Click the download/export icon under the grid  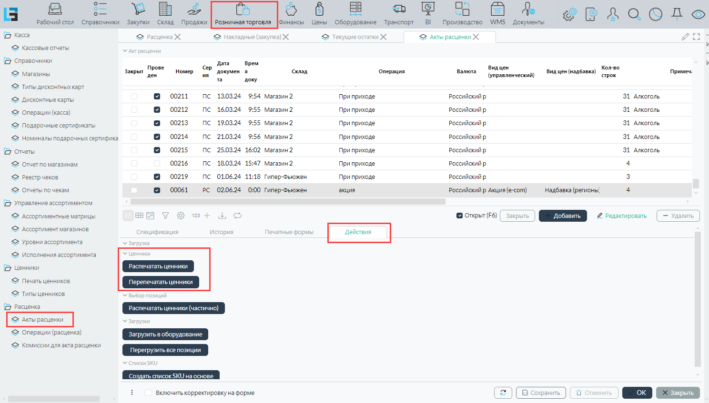click(x=222, y=216)
